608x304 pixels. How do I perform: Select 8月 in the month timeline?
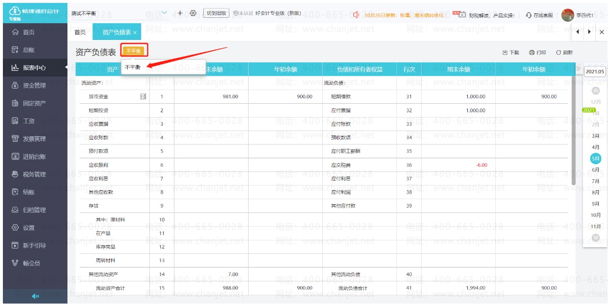coord(596,193)
